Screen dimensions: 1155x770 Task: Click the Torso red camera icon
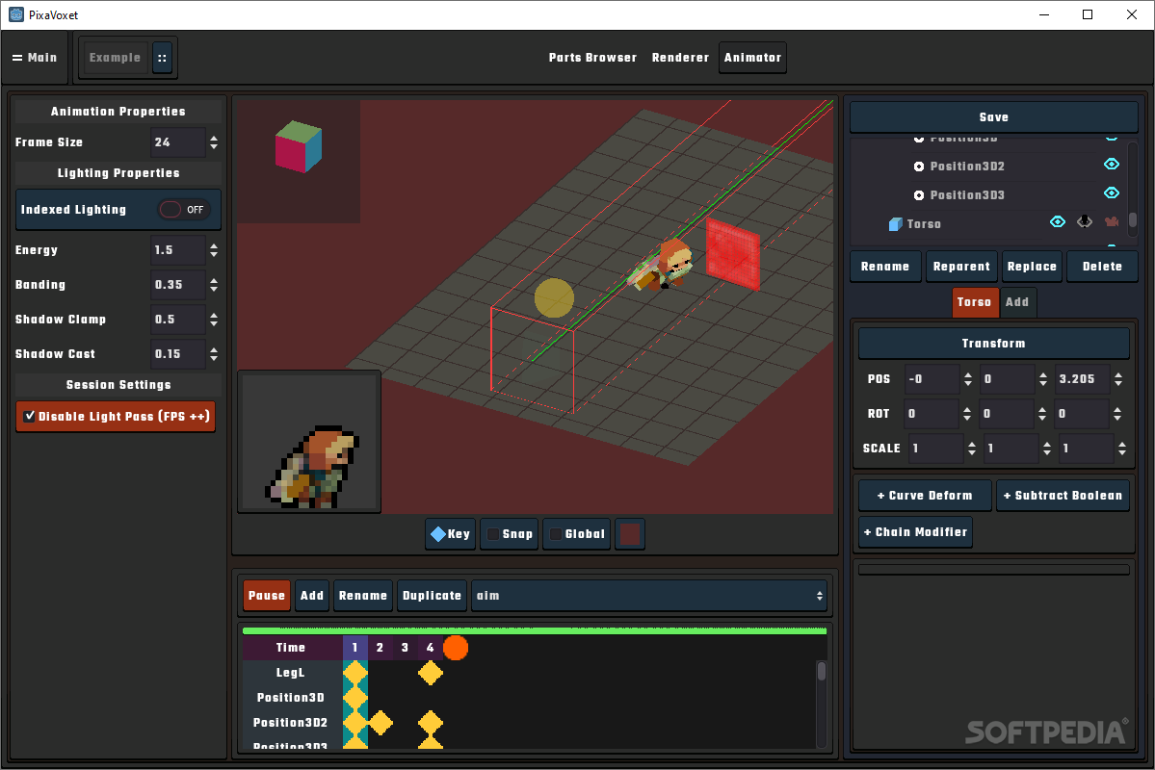tap(1112, 221)
